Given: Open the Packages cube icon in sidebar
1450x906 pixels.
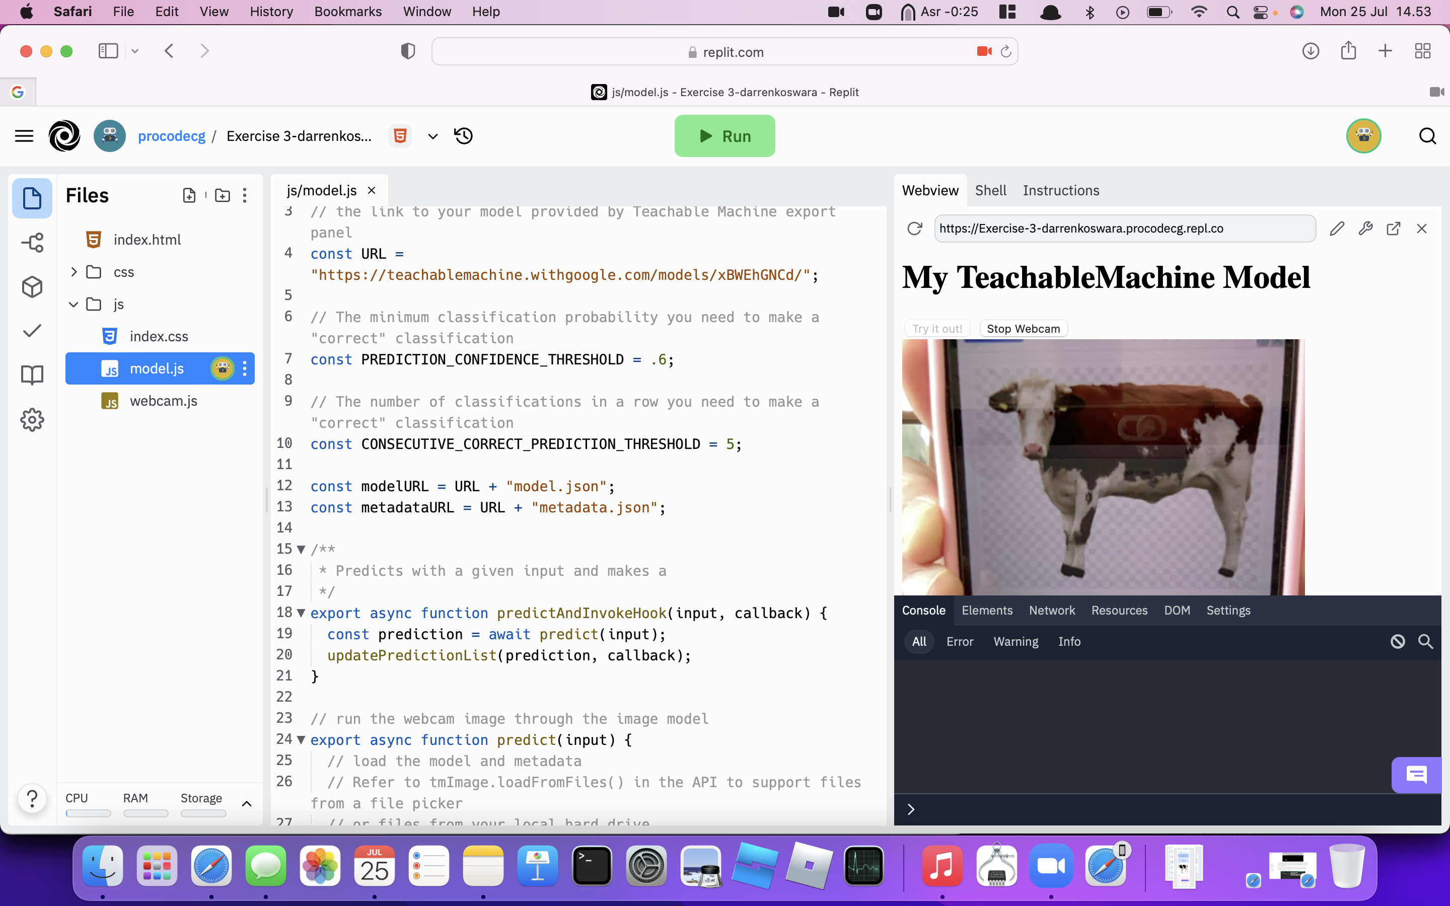Looking at the screenshot, I should [x=32, y=286].
